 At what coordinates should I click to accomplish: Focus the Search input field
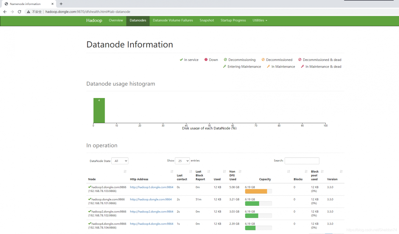point(302,161)
